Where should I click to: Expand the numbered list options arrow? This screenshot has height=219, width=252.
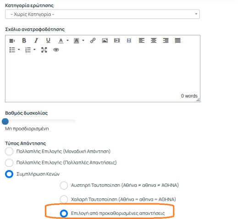click(x=34, y=49)
